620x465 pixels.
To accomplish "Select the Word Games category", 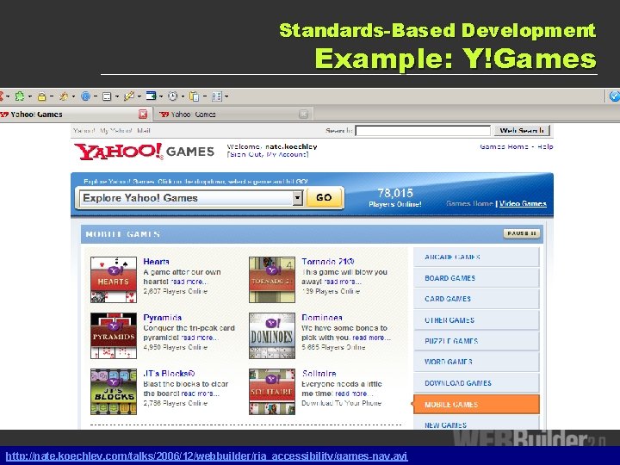I will 476,362.
